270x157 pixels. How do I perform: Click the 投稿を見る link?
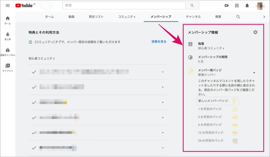(159, 41)
